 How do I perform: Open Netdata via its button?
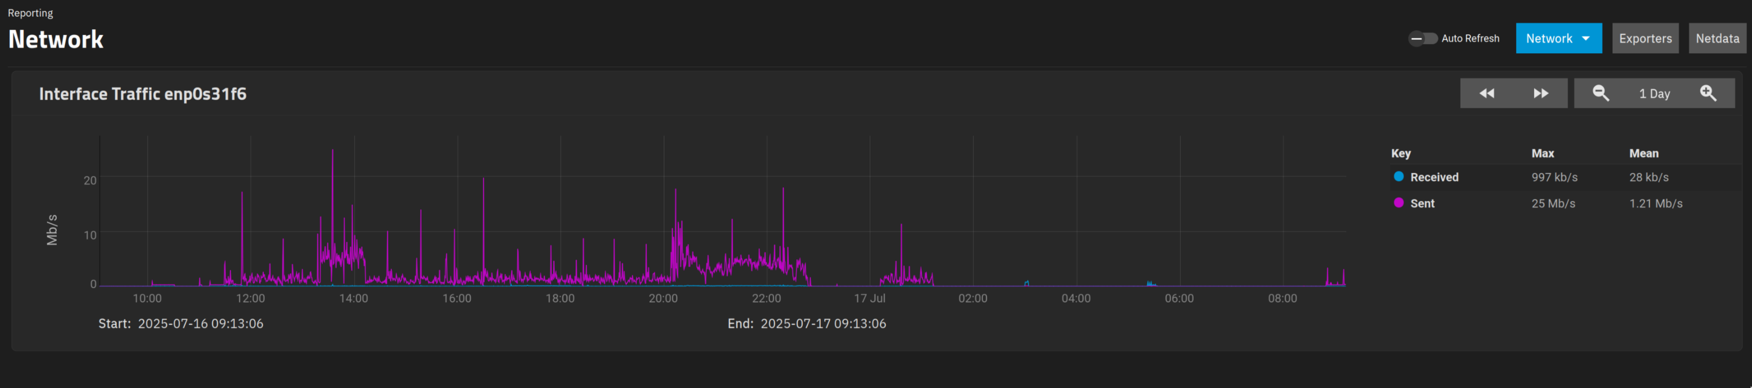click(x=1717, y=39)
